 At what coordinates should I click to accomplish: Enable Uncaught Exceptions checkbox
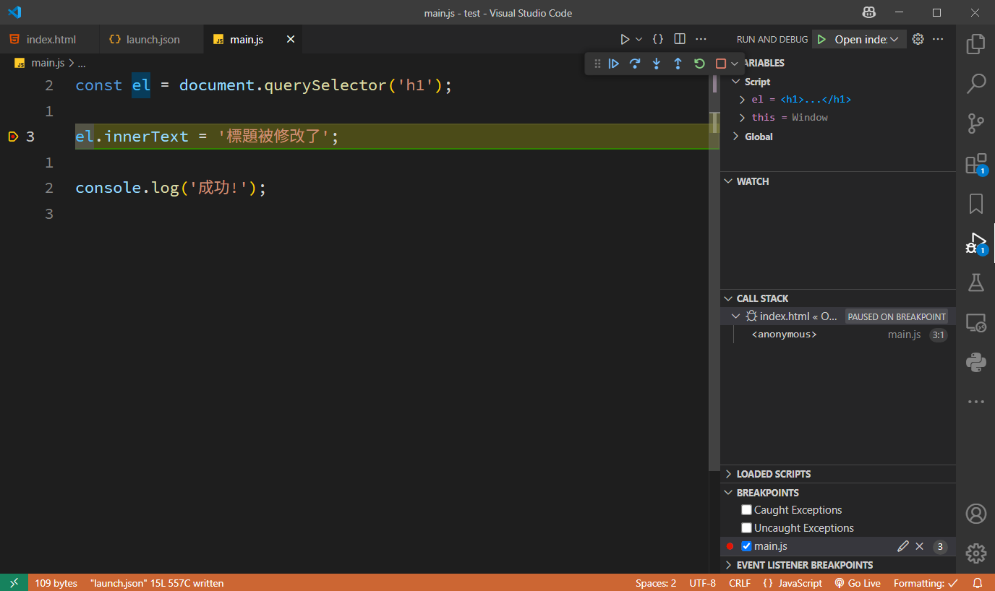pyautogui.click(x=747, y=528)
